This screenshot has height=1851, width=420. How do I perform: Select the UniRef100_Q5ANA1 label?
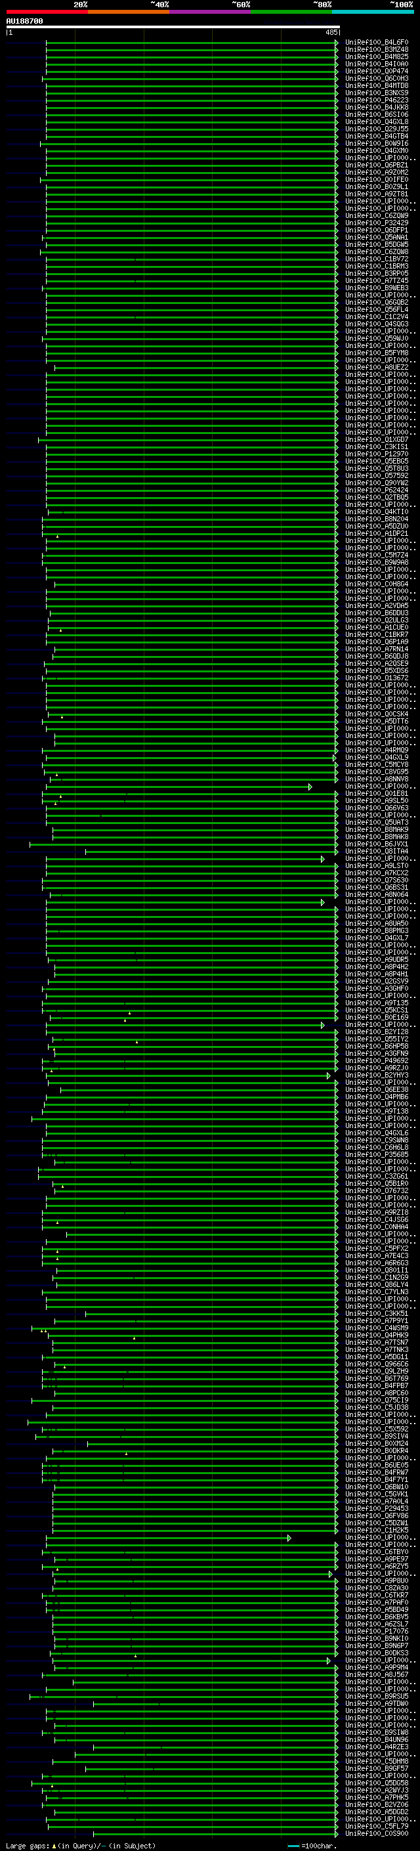(x=377, y=237)
